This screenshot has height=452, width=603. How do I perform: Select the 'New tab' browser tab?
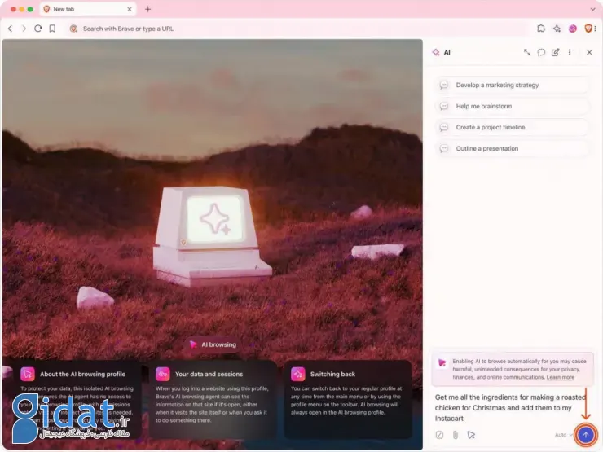pyautogui.click(x=88, y=9)
